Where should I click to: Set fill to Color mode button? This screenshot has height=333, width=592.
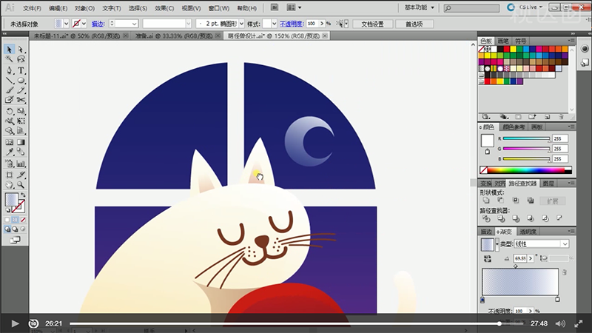tap(7, 220)
